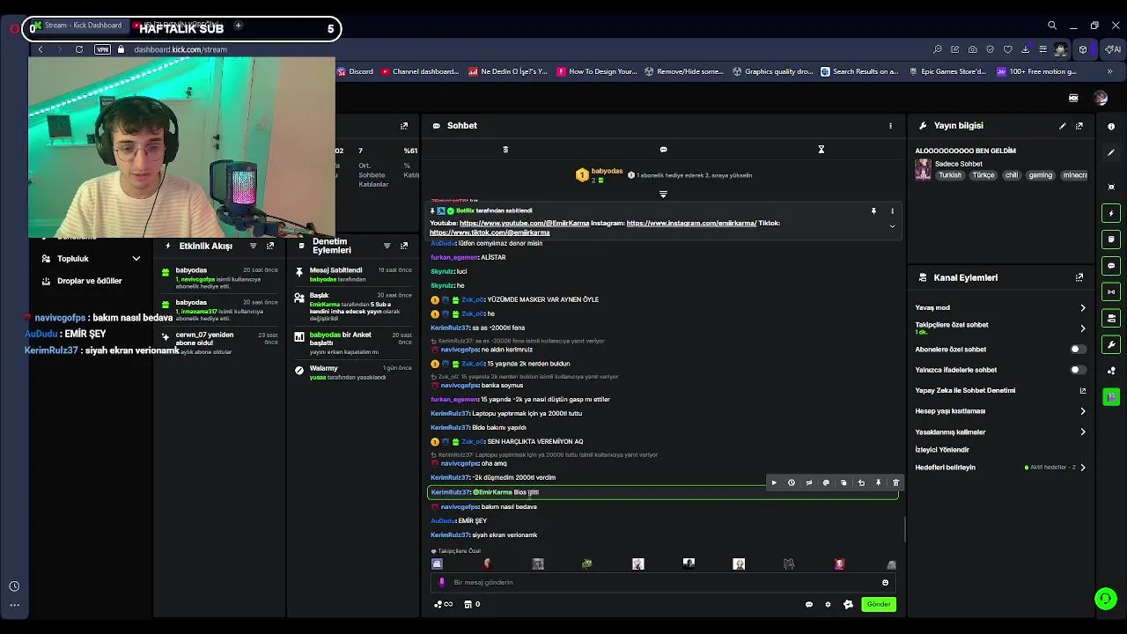This screenshot has height=634, width=1127.
Task: Open chat settings gear icon
Action: click(x=828, y=604)
